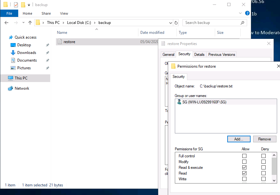Open Downloads from Quick access
Viewport: 280px width, 195px height.
pos(27,53)
